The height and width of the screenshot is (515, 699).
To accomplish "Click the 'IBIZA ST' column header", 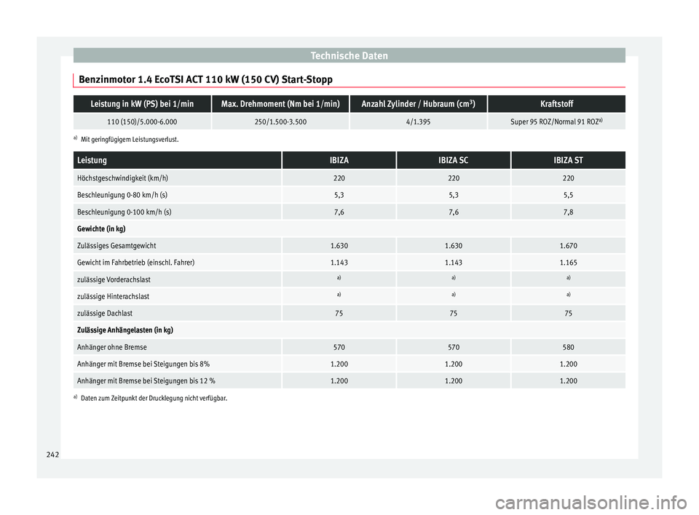I will coord(569,160).
